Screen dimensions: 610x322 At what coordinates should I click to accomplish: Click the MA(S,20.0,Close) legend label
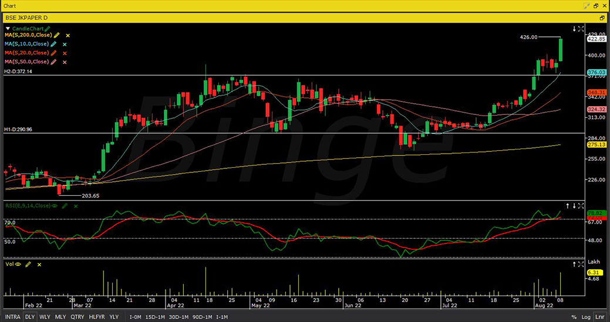pyautogui.click(x=26, y=53)
